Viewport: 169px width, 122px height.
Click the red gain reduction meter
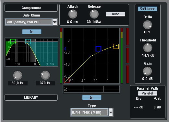click(127, 56)
